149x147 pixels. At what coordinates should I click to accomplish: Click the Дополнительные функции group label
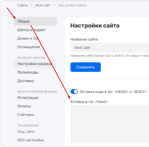point(37,91)
